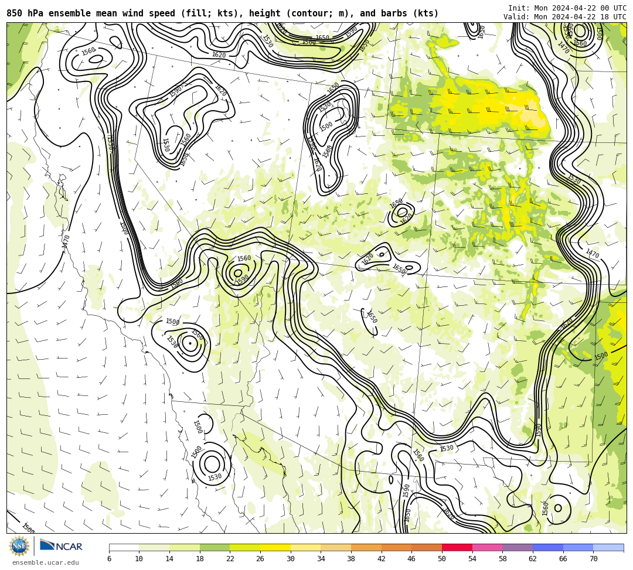The height and width of the screenshot is (570, 633).
Task: Pick the darker orange 42–46 kt colorbar segment
Action: (396, 547)
